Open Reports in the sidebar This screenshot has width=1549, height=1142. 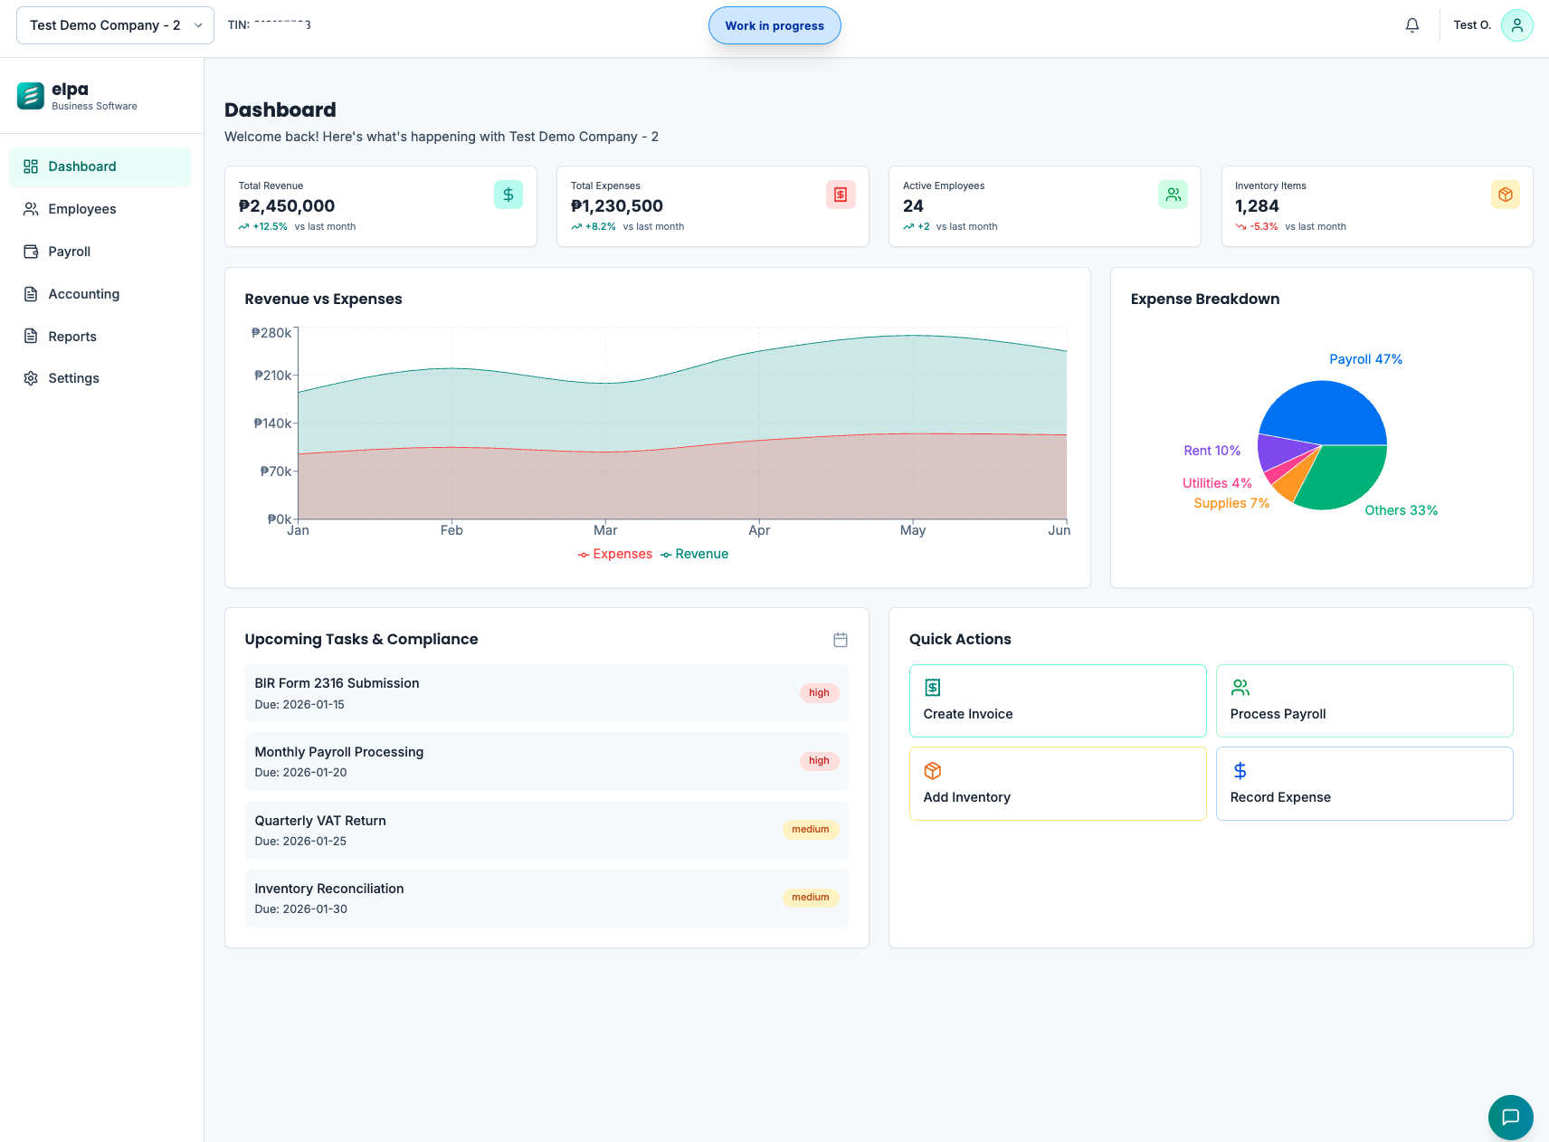coord(100,337)
